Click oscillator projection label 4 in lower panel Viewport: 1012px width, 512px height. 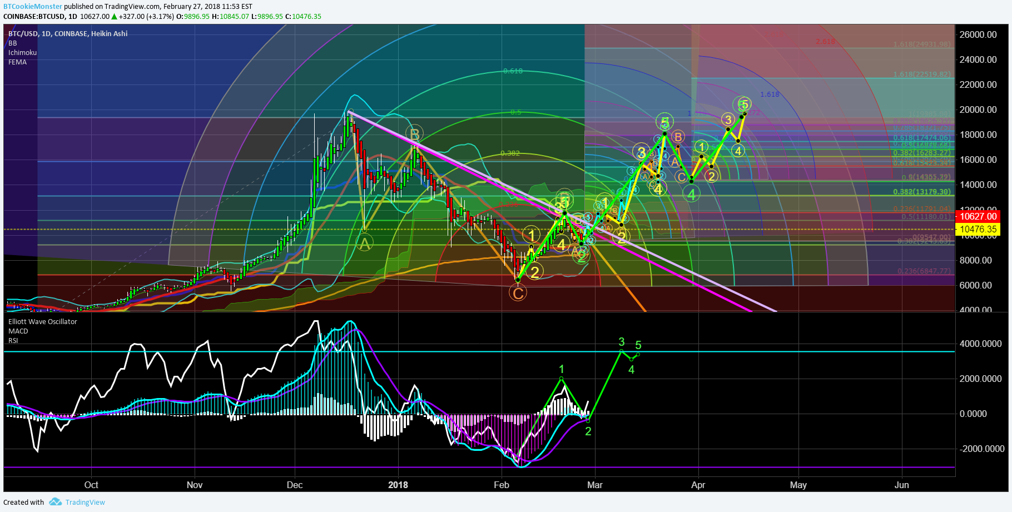(x=632, y=370)
